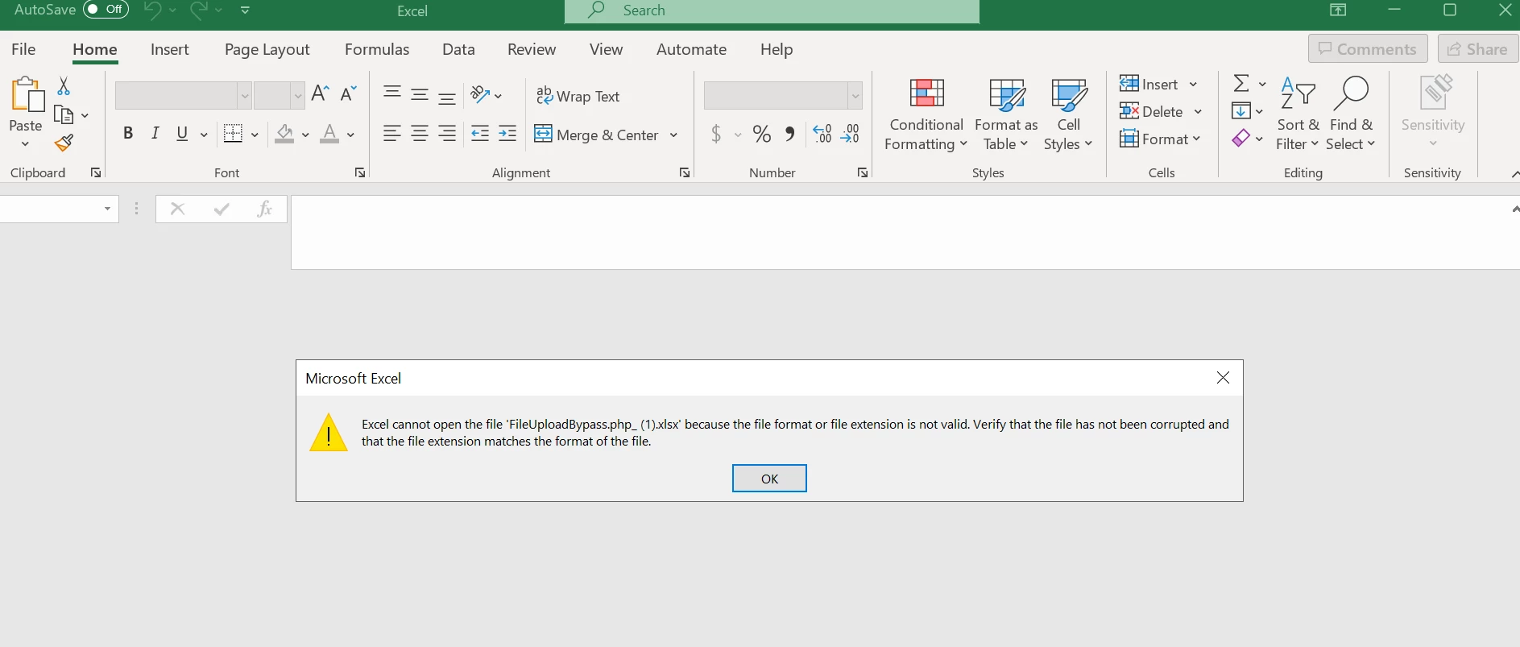
Task: Click the Clear eraser icon
Action: point(1241,138)
